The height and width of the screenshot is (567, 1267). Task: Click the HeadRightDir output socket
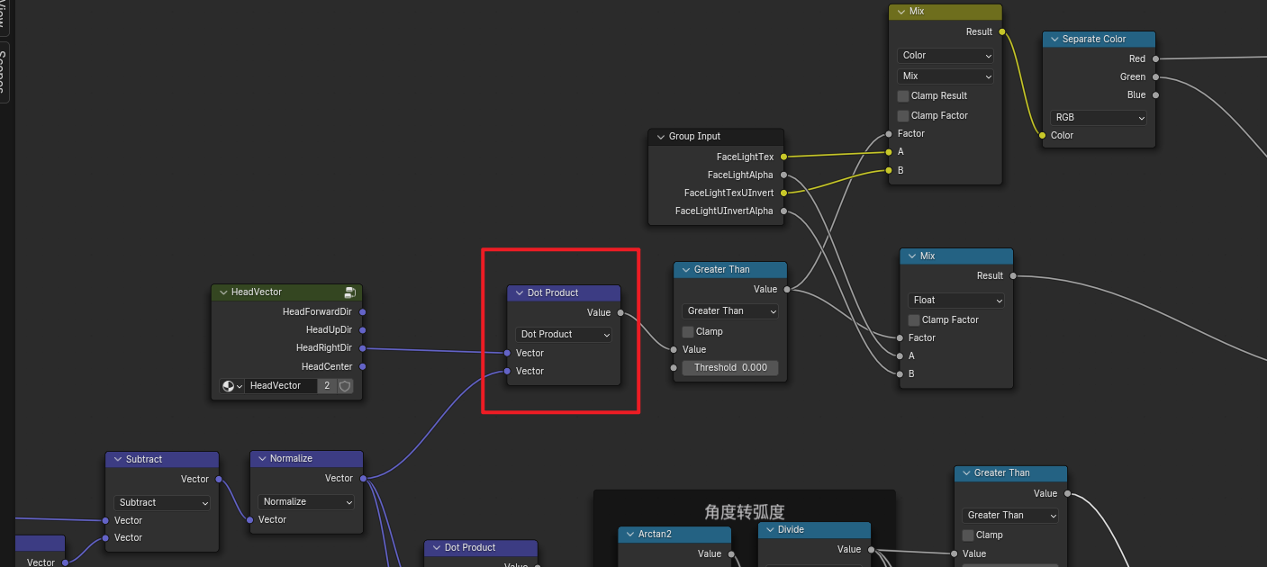[x=363, y=348]
